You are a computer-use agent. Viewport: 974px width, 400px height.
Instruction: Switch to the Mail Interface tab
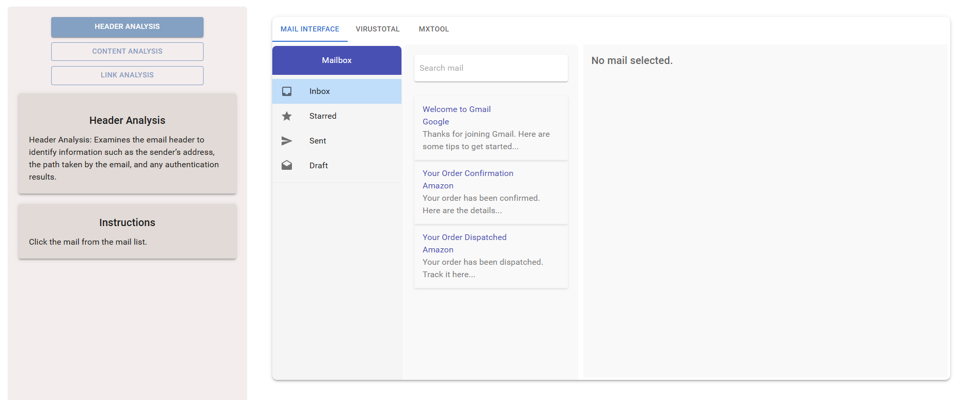[310, 29]
